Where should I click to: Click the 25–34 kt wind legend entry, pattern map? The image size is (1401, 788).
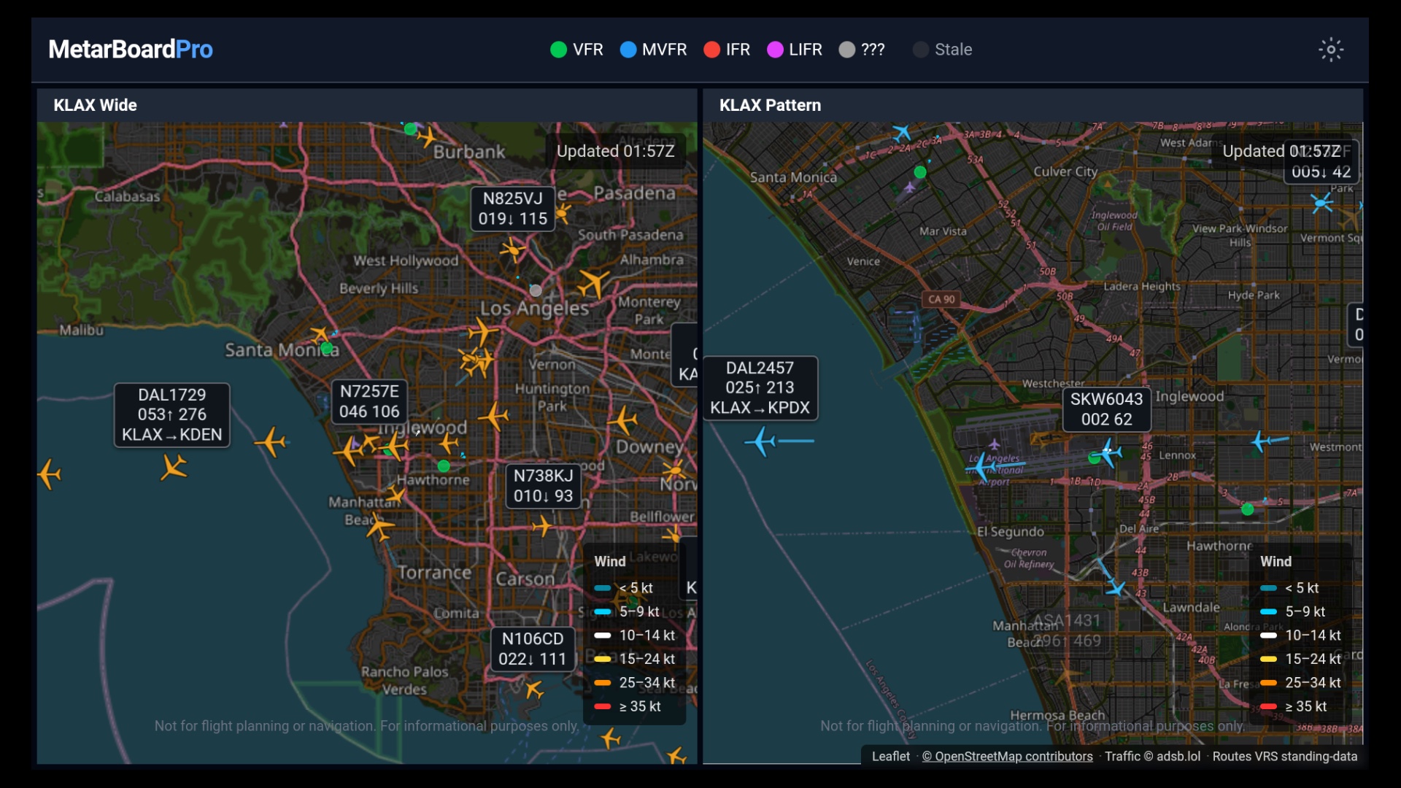click(x=1300, y=683)
